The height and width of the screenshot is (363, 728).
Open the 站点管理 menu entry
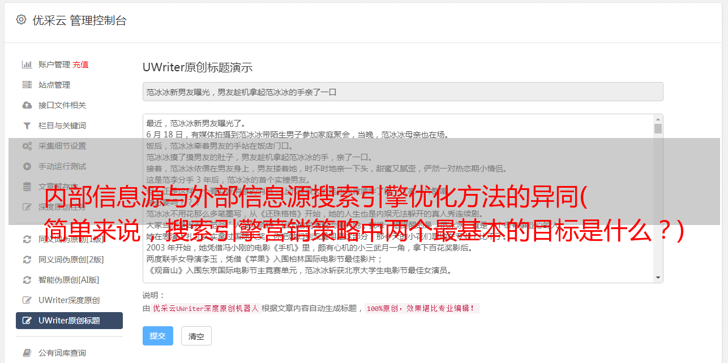[69, 85]
